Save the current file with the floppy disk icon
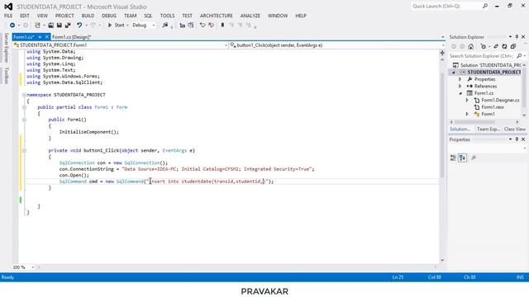 click(x=59, y=26)
